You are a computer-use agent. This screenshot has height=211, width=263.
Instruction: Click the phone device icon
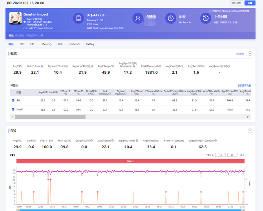pos(79,18)
